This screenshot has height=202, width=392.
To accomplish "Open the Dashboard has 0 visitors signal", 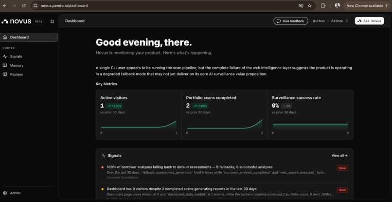I will point(224,193).
